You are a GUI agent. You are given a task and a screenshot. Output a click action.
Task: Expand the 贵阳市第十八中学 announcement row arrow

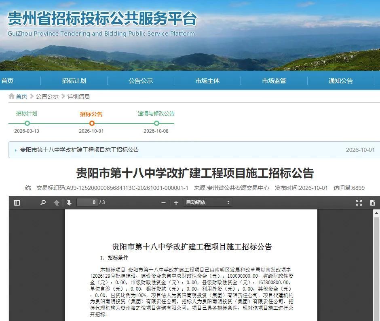[15, 151]
